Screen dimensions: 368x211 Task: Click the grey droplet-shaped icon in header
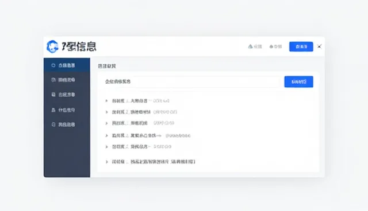271,46
